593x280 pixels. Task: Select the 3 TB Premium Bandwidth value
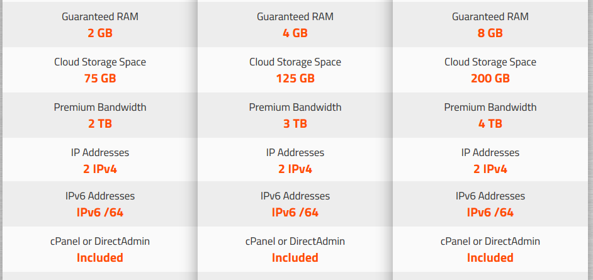(x=295, y=124)
